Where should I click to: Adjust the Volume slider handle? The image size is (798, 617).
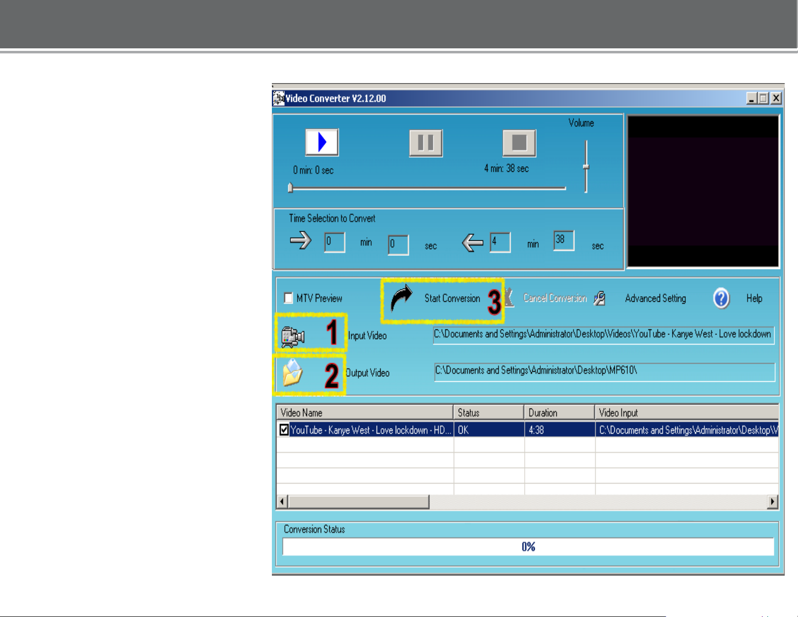(x=586, y=167)
